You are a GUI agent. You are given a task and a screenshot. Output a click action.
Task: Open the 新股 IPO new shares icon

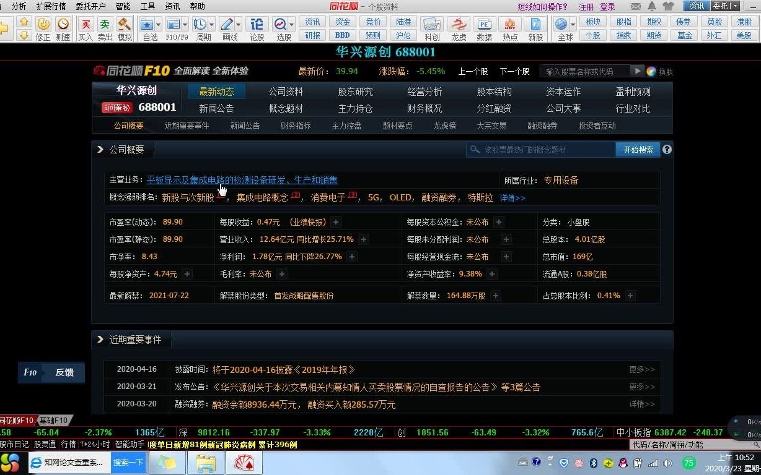tap(537, 25)
